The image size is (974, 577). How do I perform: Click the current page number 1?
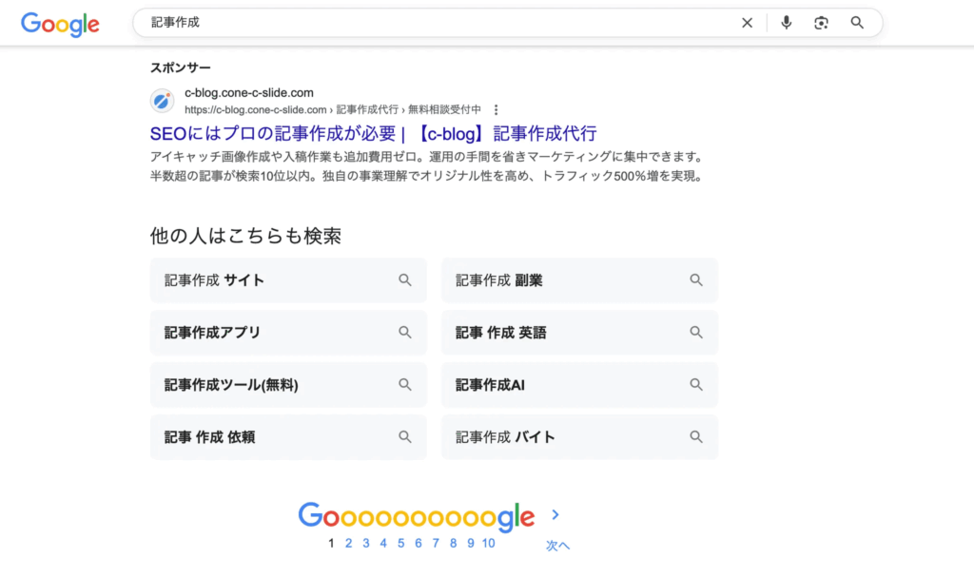coord(331,544)
